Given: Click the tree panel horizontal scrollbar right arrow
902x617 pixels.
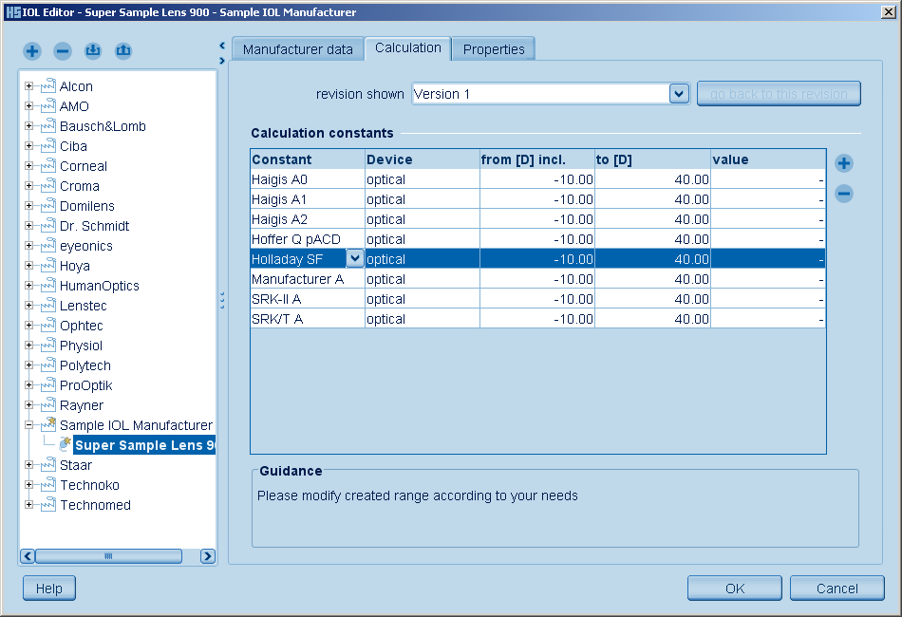Looking at the screenshot, I should [x=208, y=556].
